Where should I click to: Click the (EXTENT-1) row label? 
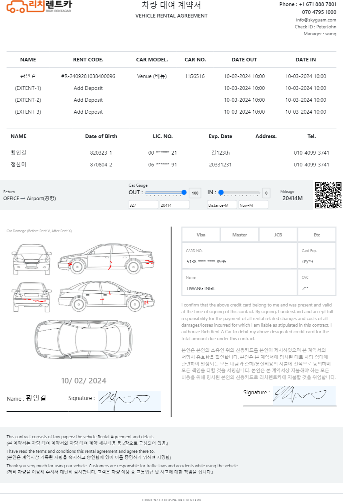(28, 88)
